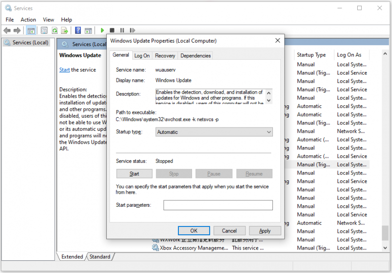392x273 pixels.
Task: Click the Xbox Accessory Management service gear icon
Action: 155,248
